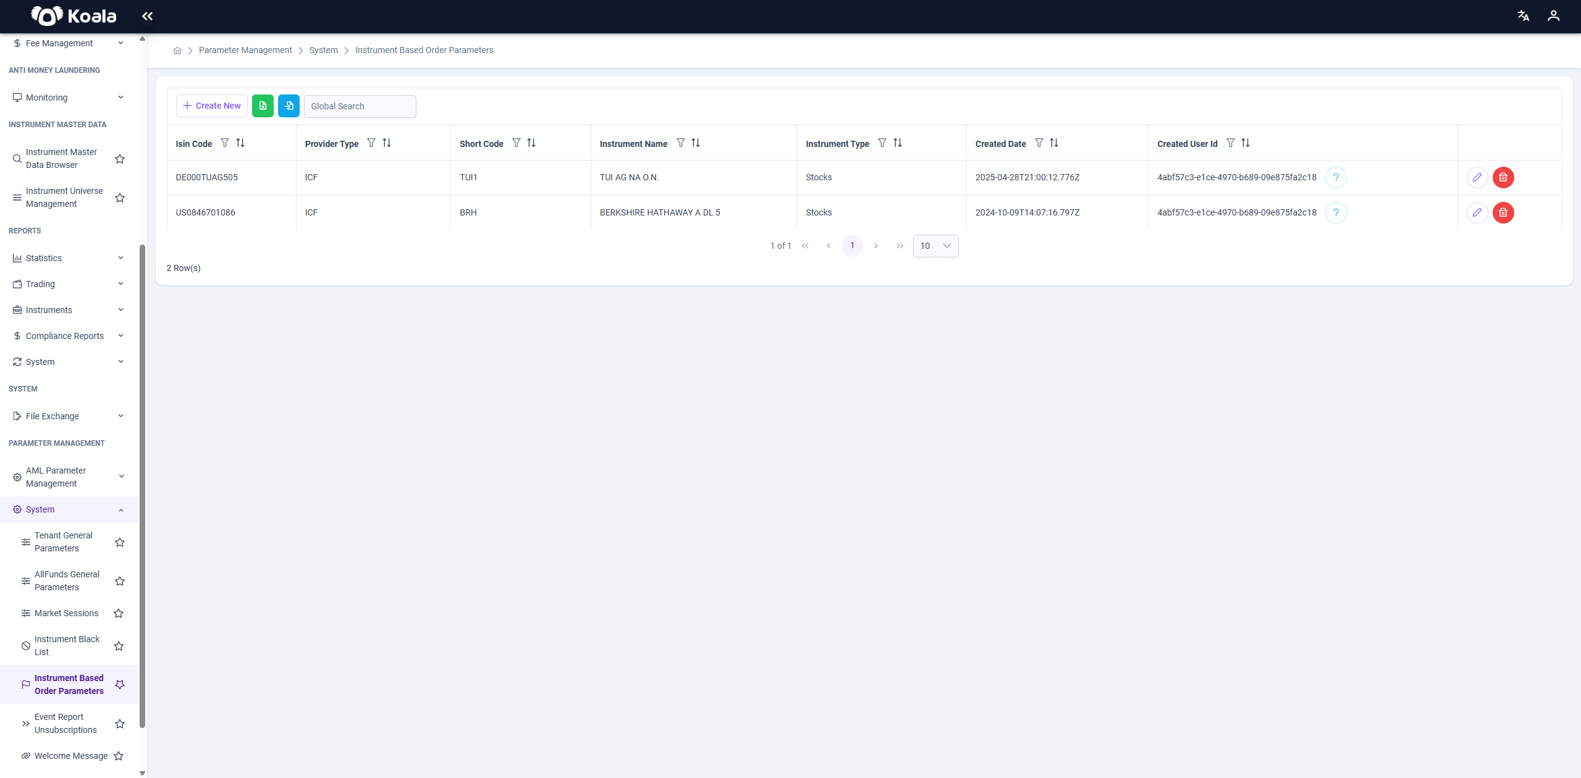1581x778 pixels.
Task: Favorite AllFunds General Parameters star
Action: point(120,581)
